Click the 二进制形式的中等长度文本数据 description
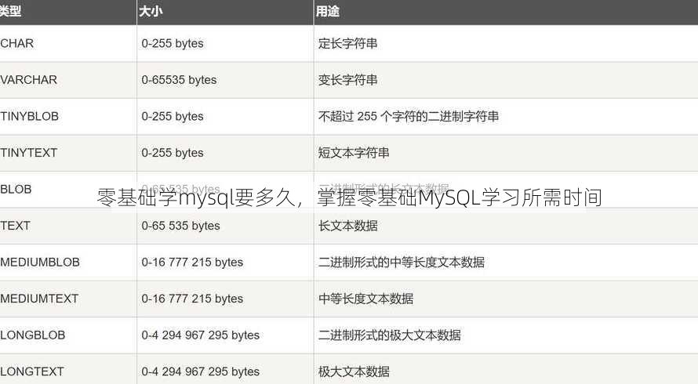 tap(402, 263)
